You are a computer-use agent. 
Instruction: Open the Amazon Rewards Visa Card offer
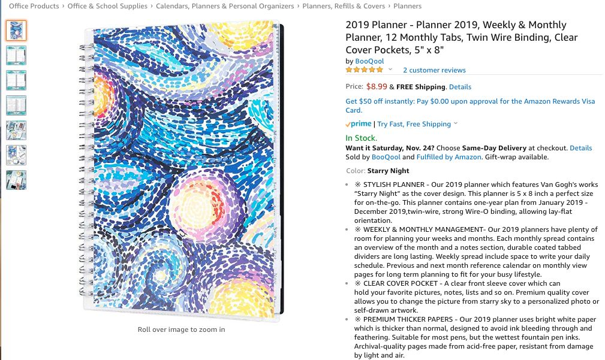pos(470,105)
